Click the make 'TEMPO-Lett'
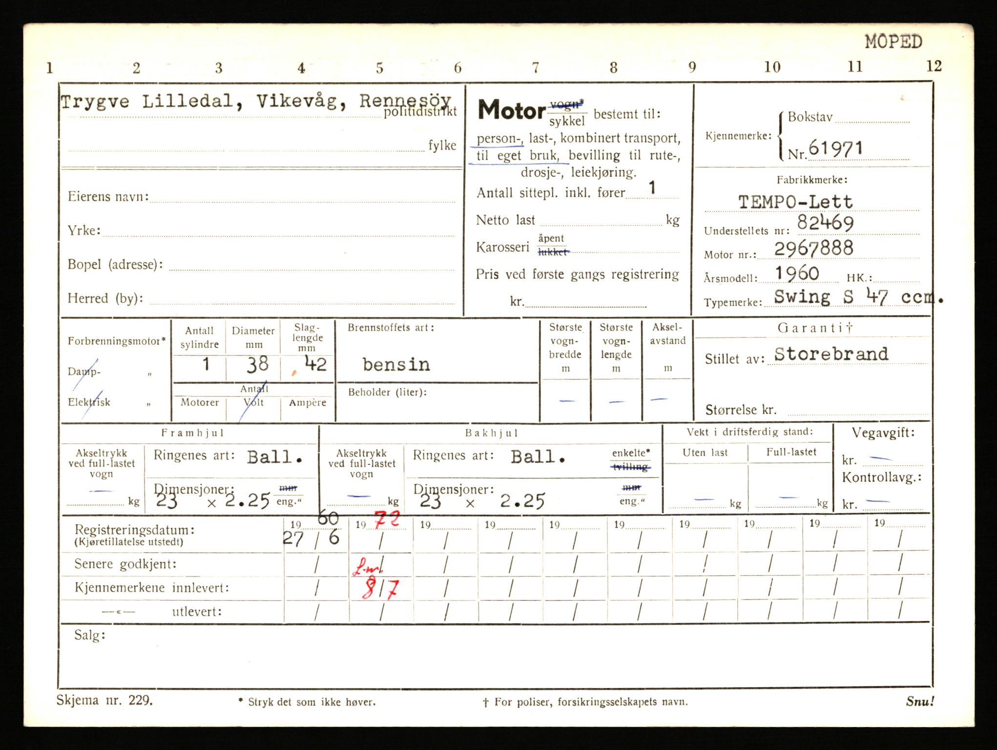997x750 pixels. point(795,202)
